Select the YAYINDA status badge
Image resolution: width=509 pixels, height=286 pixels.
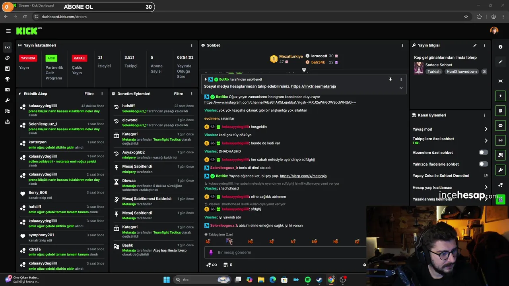(28, 58)
